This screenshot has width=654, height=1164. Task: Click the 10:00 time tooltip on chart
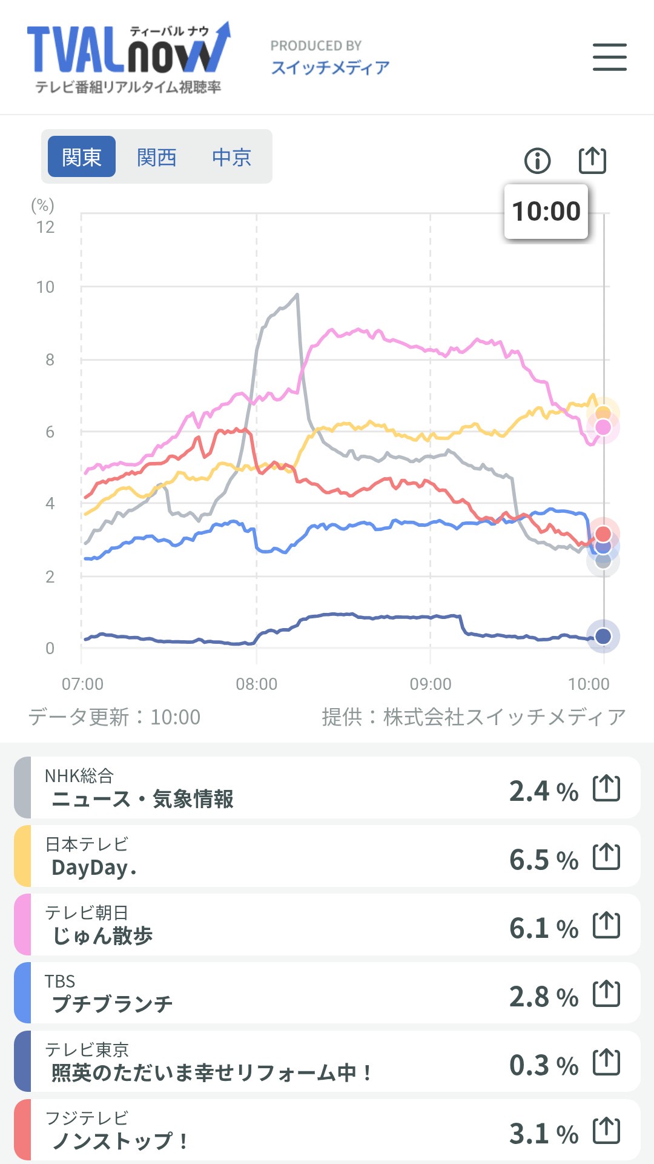(x=546, y=212)
